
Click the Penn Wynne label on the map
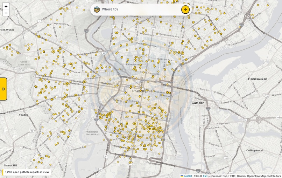click(x=7, y=30)
